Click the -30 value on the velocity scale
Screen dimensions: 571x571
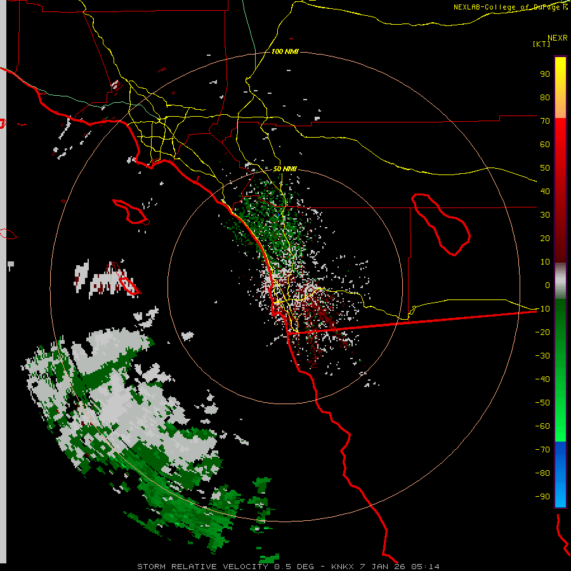(542, 356)
